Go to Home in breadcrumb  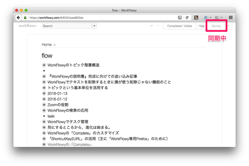(47, 45)
